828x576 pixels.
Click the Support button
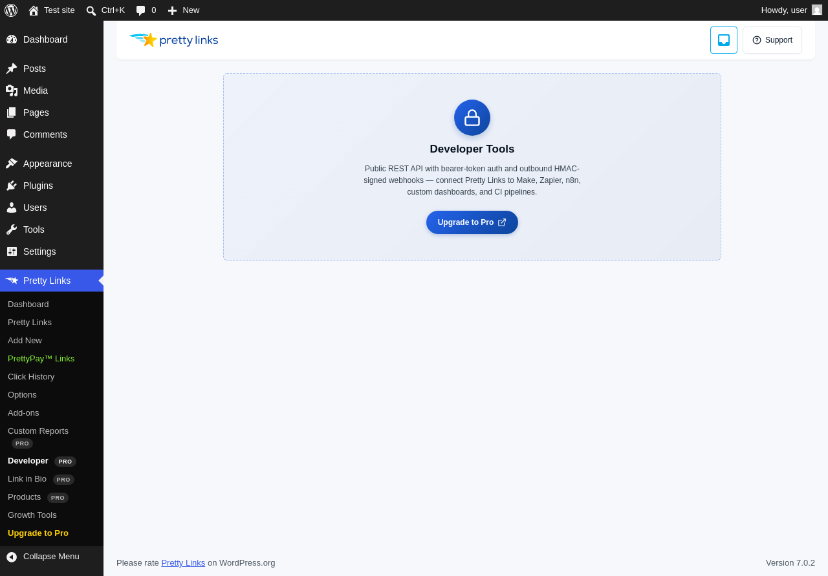tap(772, 40)
